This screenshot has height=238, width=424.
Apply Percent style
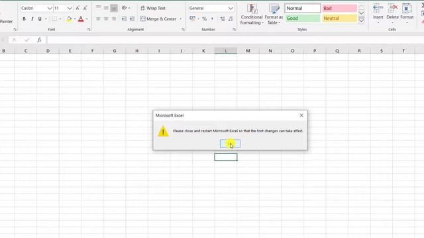(x=205, y=19)
